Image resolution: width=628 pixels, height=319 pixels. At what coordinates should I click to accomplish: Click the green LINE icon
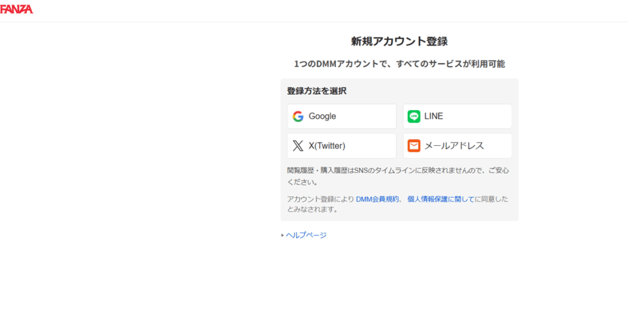coord(414,116)
